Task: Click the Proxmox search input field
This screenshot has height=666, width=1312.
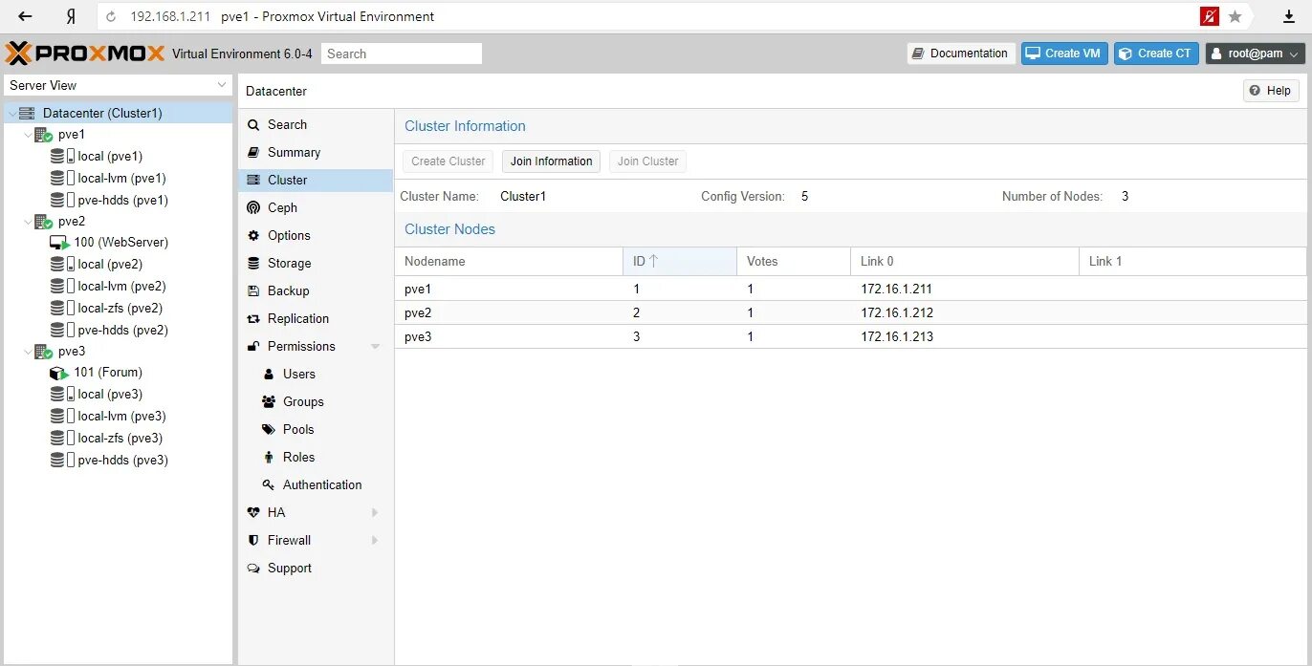Action: tap(402, 54)
